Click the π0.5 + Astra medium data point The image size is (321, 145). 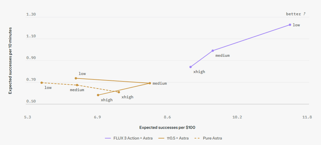pos(150,83)
